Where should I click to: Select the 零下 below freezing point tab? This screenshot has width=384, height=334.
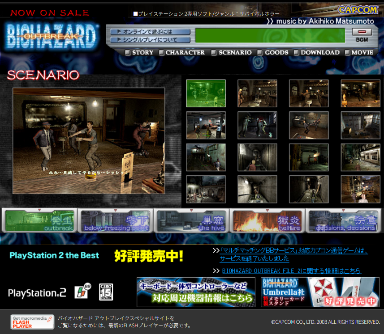(x=115, y=220)
